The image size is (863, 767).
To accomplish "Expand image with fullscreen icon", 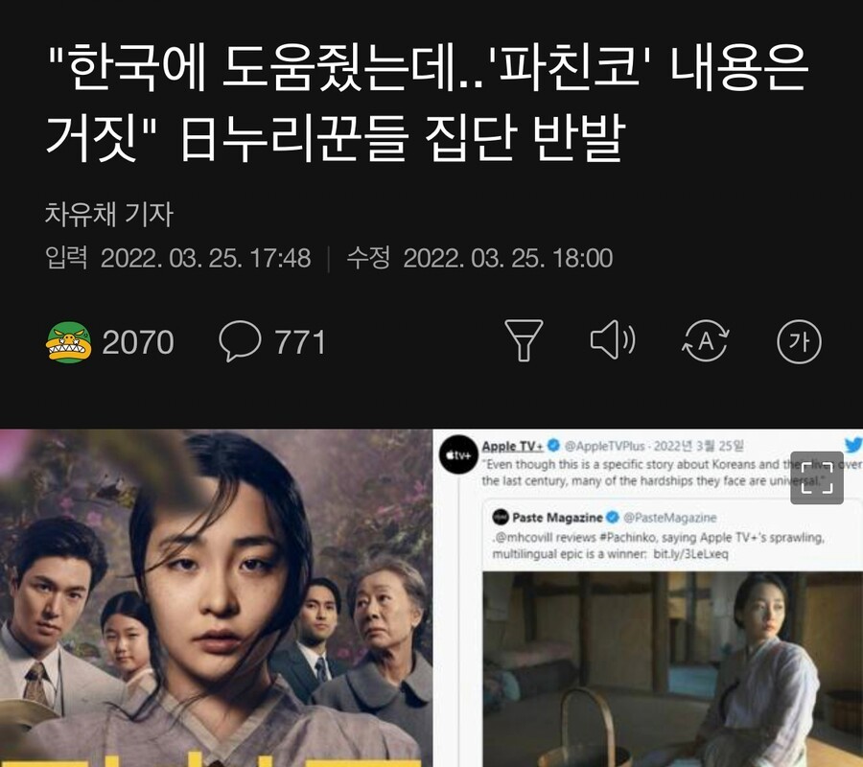I will [817, 477].
